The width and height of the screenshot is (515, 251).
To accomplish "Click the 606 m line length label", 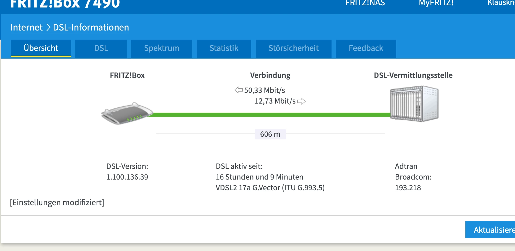I will [x=270, y=134].
